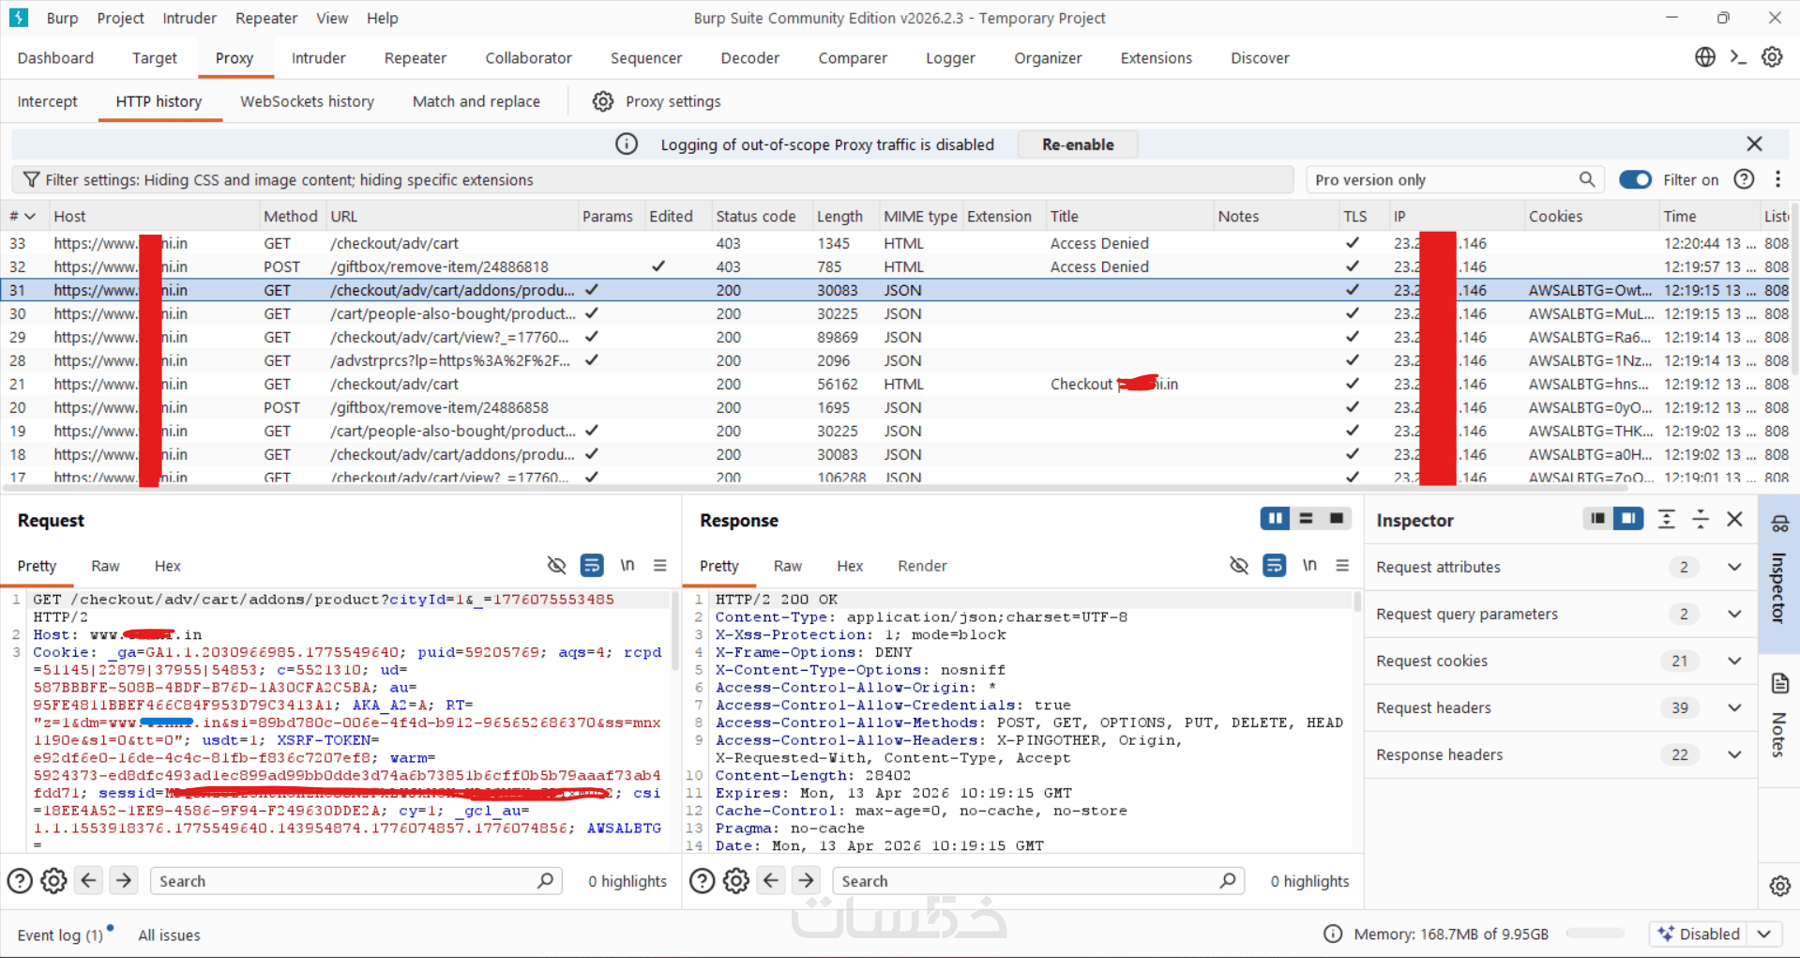Open global Settings gear in top bar

[x=1772, y=57]
